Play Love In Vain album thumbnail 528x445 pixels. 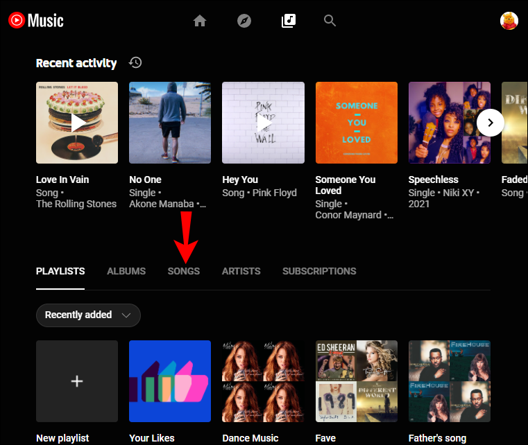point(77,123)
